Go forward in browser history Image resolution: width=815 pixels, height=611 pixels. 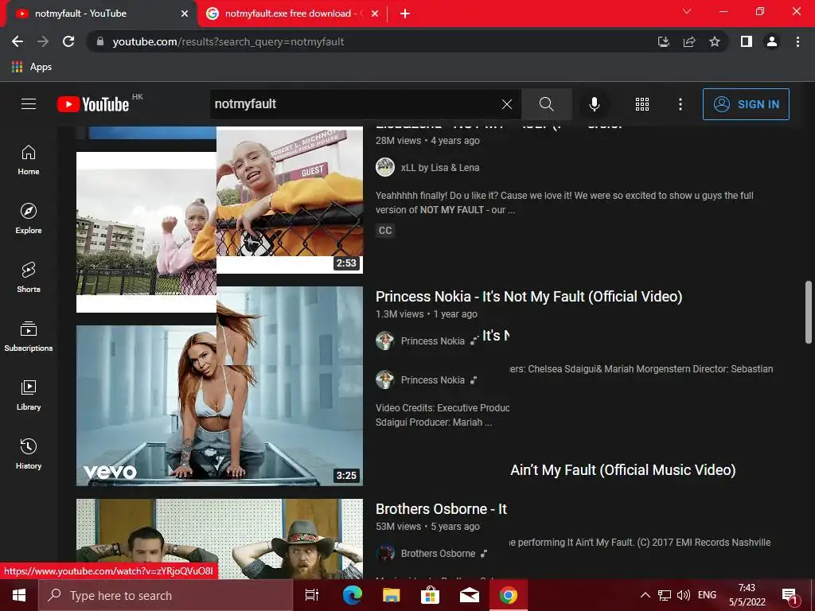click(x=43, y=41)
